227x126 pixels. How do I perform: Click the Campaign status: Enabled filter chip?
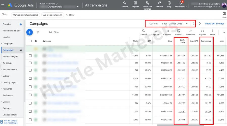pos(25,15)
